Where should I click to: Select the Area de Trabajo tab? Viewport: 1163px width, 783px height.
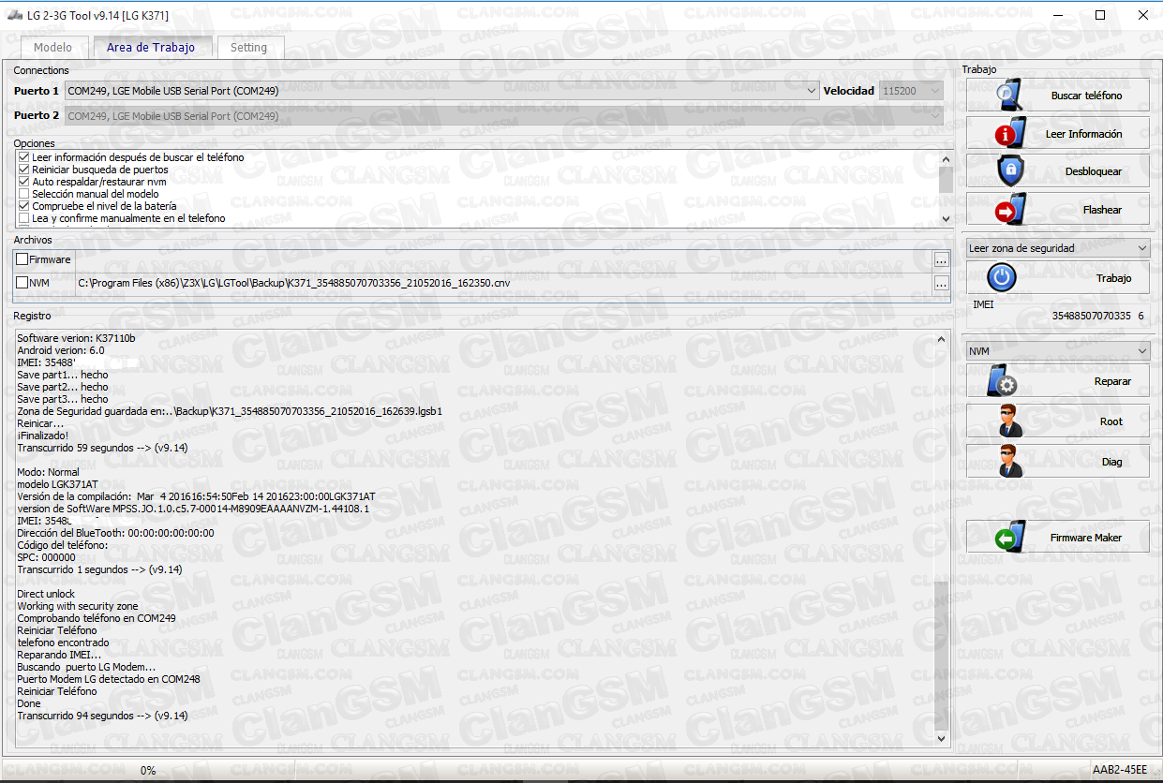pos(151,47)
